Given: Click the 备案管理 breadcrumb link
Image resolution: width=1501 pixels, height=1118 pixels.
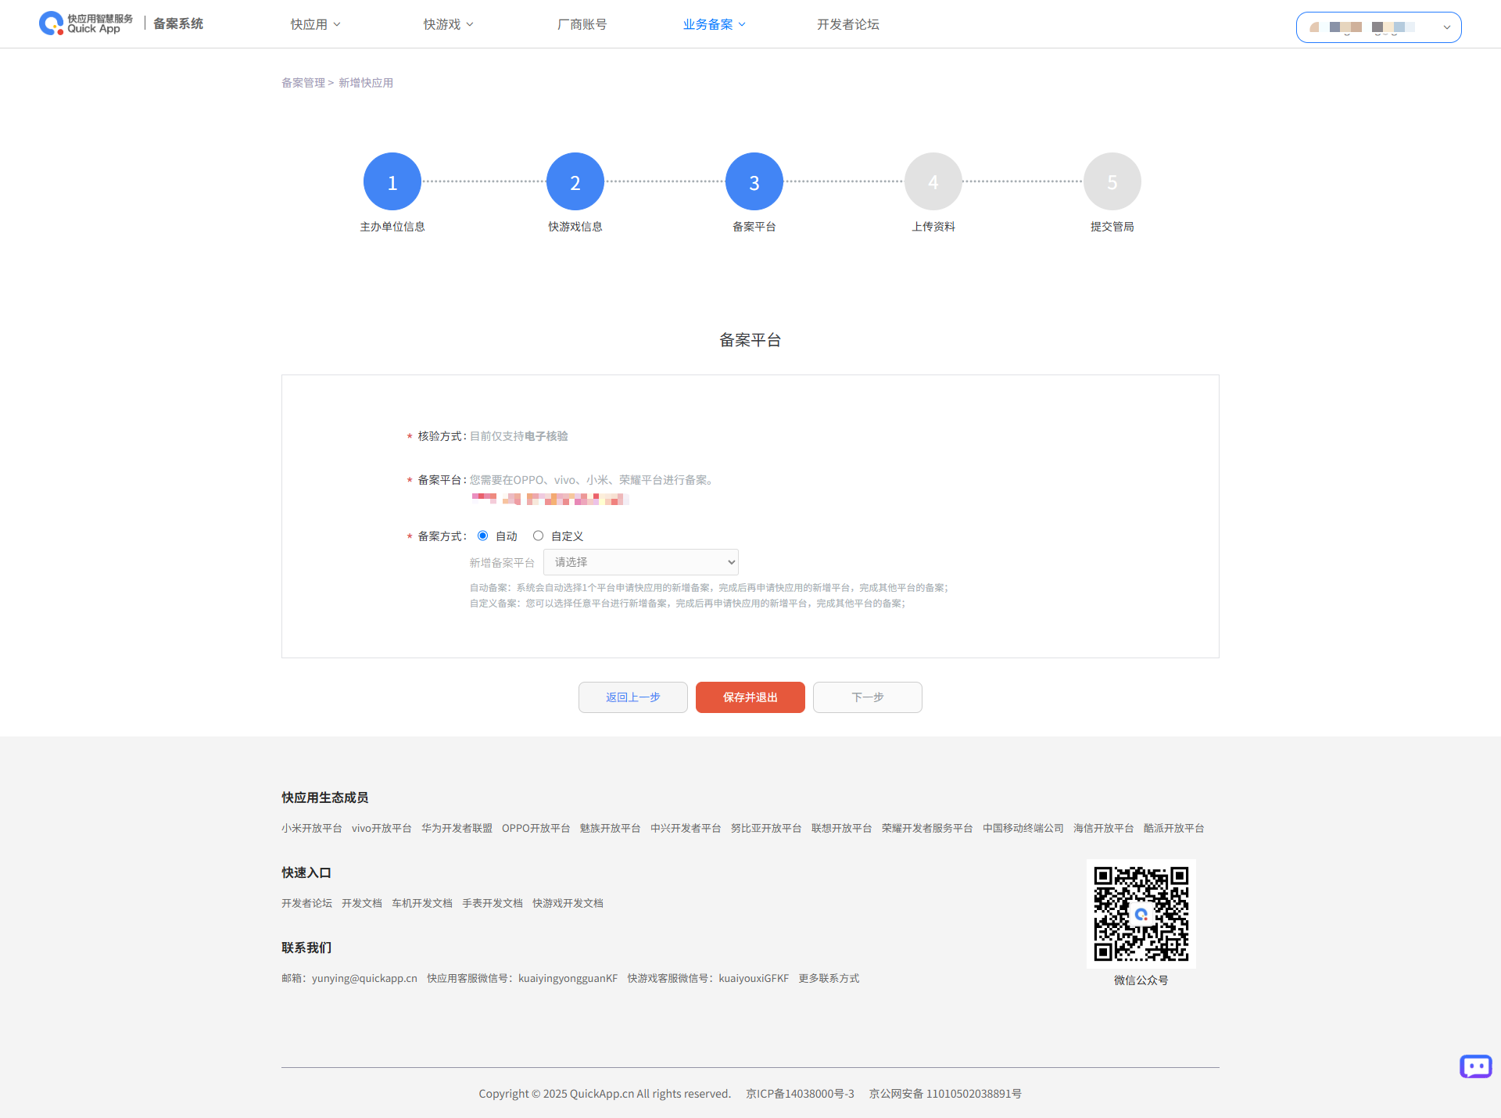Looking at the screenshot, I should coord(303,83).
